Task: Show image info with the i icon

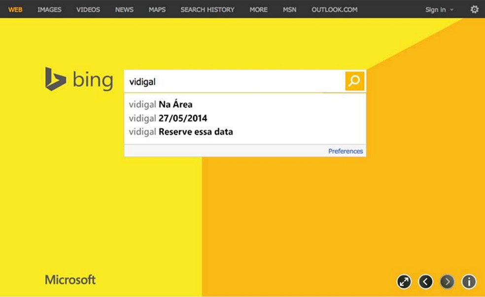Action: coord(469,282)
